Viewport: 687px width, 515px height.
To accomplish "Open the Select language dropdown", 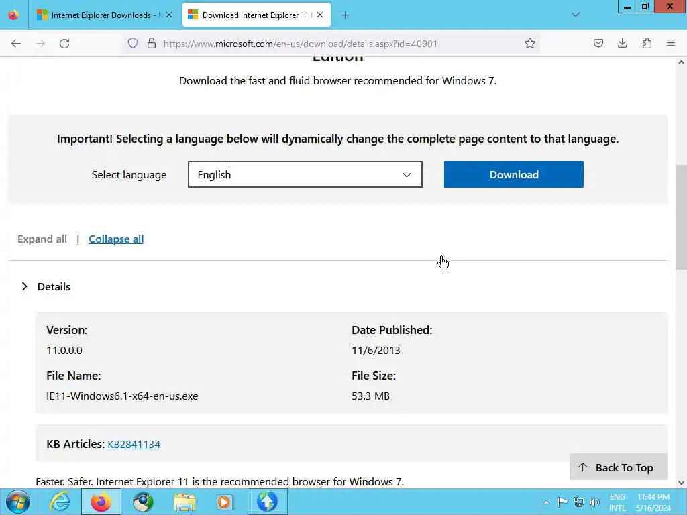I will [305, 174].
